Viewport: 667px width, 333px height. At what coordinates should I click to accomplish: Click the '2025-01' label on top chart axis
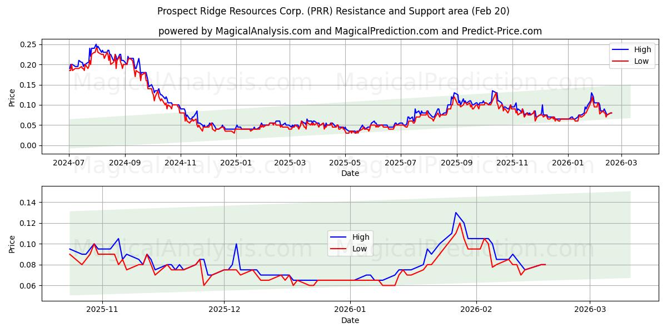[236, 164]
